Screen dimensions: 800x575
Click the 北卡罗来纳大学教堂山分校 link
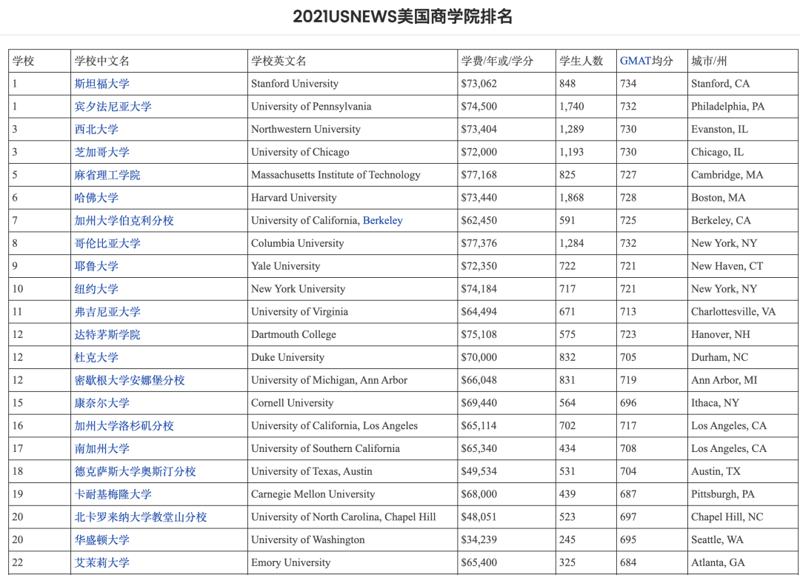pyautogui.click(x=141, y=517)
